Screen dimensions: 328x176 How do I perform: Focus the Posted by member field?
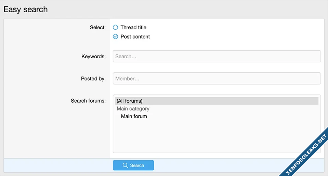coord(217,78)
